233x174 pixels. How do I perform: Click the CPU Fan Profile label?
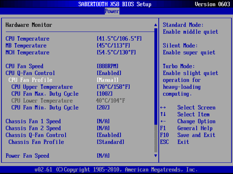click(x=30, y=80)
